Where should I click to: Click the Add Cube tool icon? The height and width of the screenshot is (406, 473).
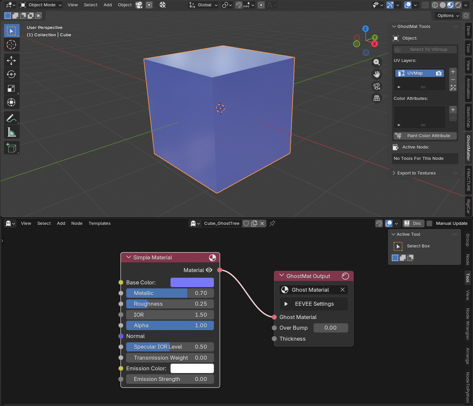(x=11, y=148)
